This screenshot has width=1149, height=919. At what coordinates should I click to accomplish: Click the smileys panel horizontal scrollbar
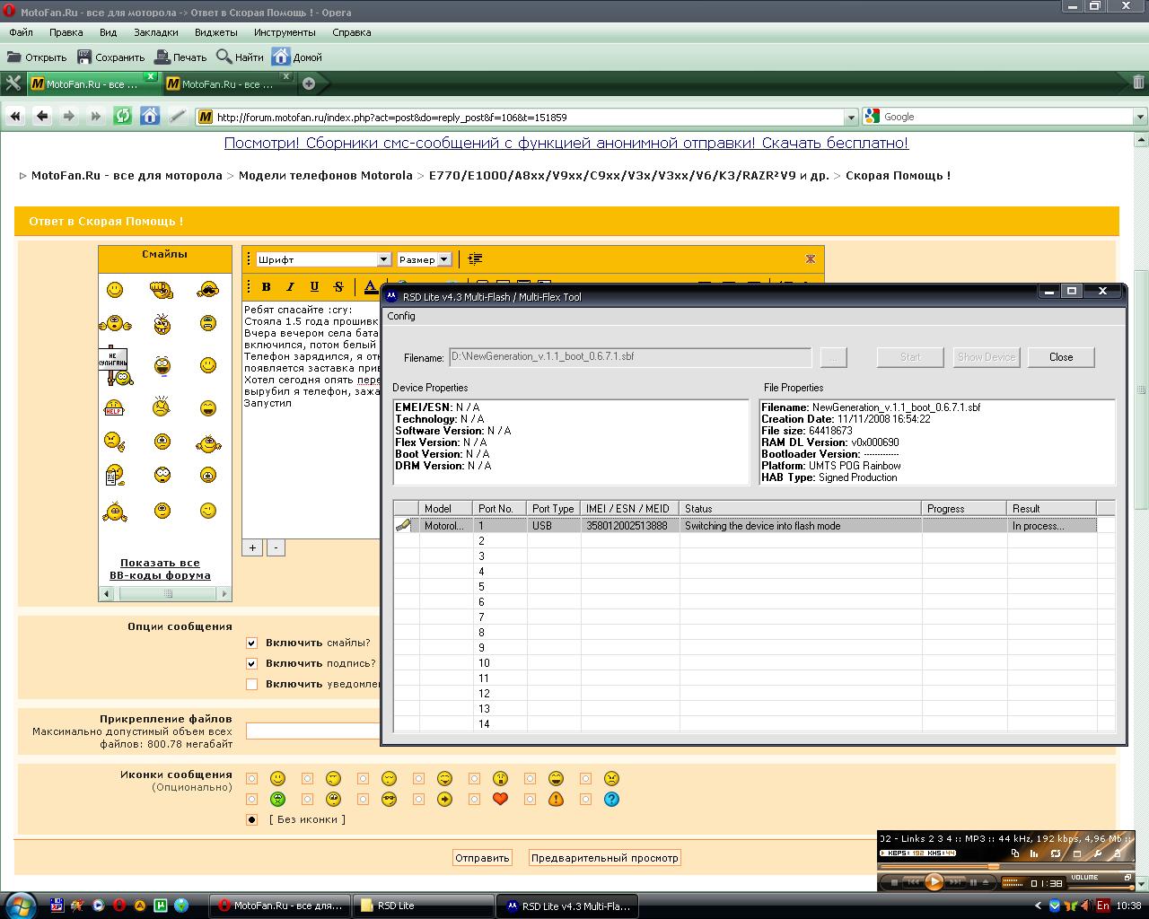[164, 593]
